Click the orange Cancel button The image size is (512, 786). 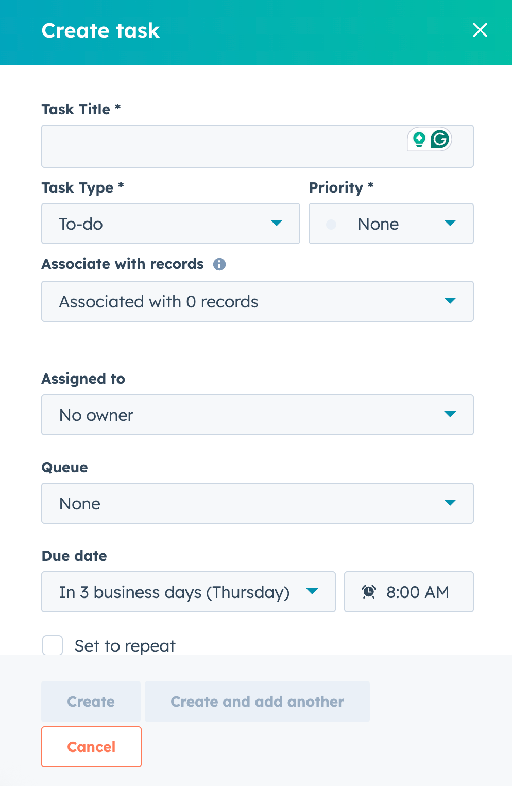(x=91, y=747)
